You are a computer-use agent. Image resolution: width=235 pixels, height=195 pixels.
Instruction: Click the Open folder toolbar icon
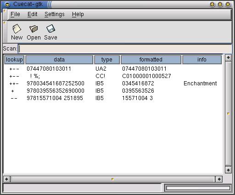pyautogui.click(x=34, y=28)
